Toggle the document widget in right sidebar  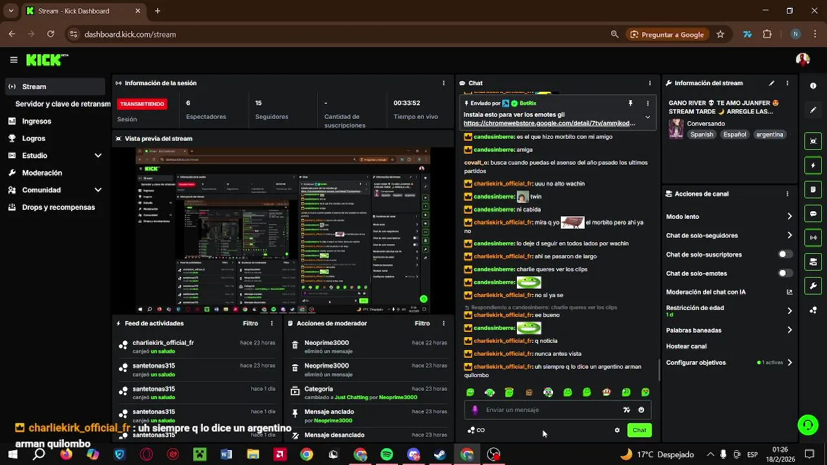coord(813,189)
